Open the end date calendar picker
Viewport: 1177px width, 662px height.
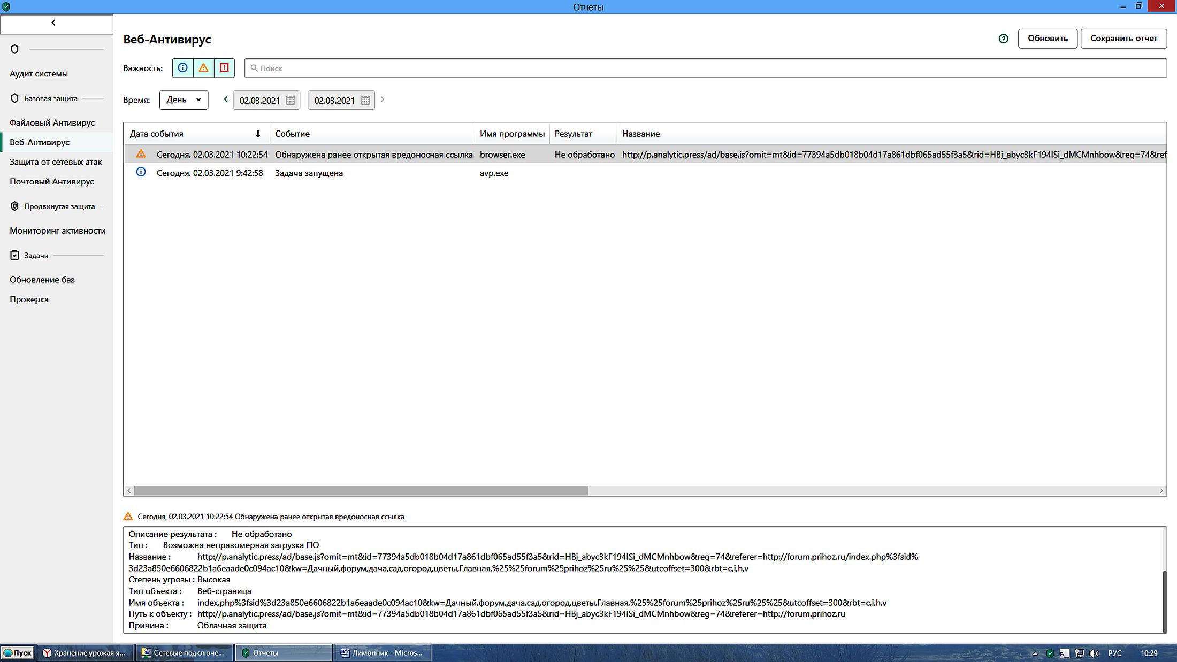click(365, 101)
